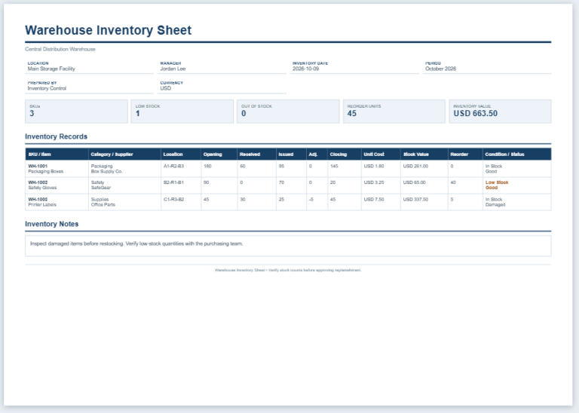Click reorder quantity 40

coord(453,182)
